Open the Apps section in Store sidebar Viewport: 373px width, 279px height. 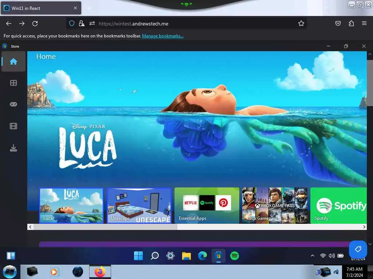pyautogui.click(x=13, y=83)
